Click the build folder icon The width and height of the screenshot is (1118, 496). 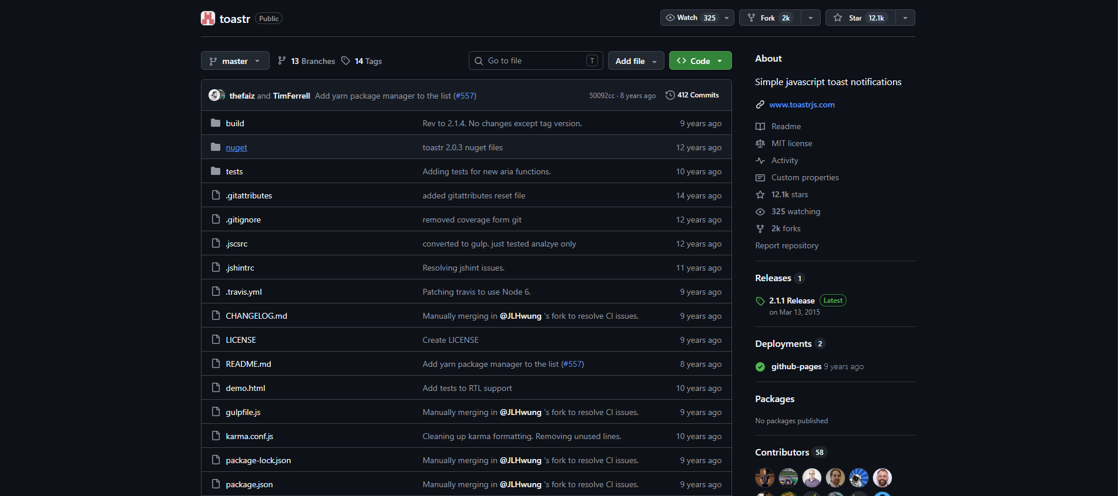(216, 123)
